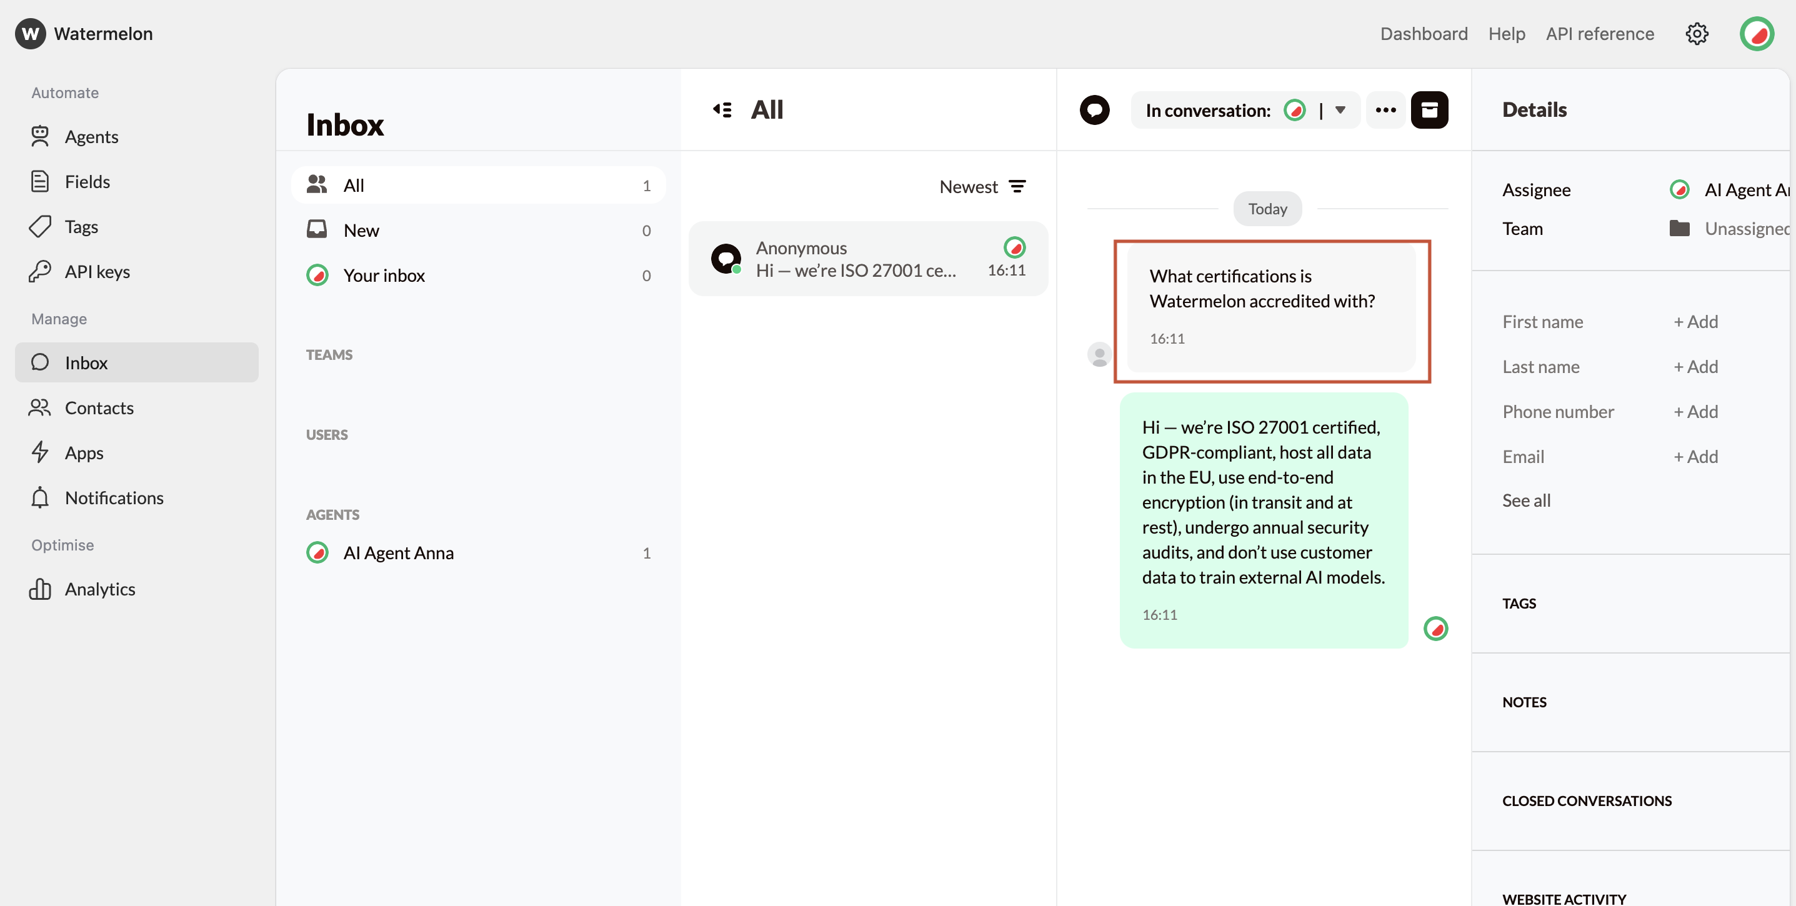Click the Watermelon logo top left

(x=84, y=34)
